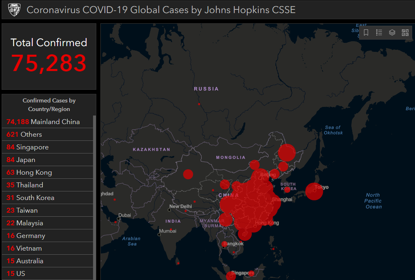Image resolution: width=415 pixels, height=280 pixels.
Task: Click the red case circle over Tokyo
Action: point(314,191)
